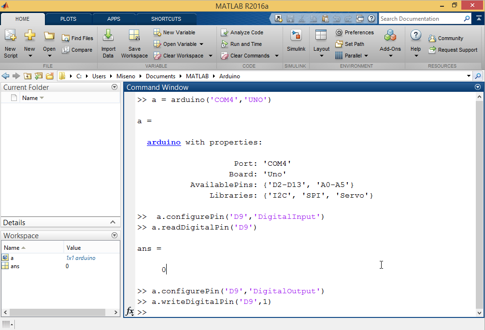Select Users in the address path

click(99, 76)
